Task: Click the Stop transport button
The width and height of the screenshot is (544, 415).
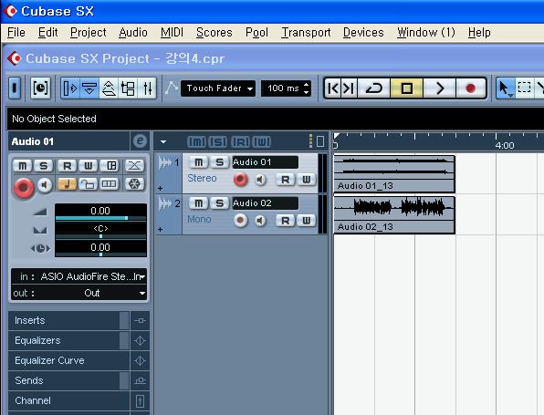Action: click(406, 88)
